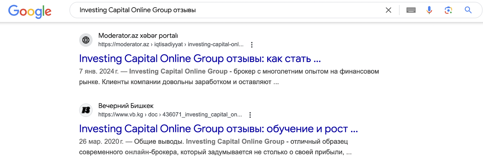Click the Вечерний Бишкек site favicon
483x160 pixels.
(x=86, y=110)
